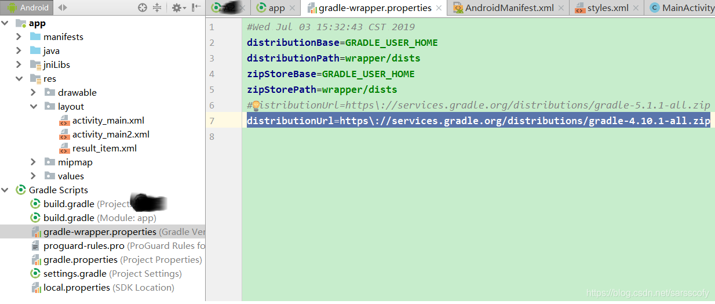Click the MainActivity class tab icon
This screenshot has height=304, width=715.
[x=655, y=8]
